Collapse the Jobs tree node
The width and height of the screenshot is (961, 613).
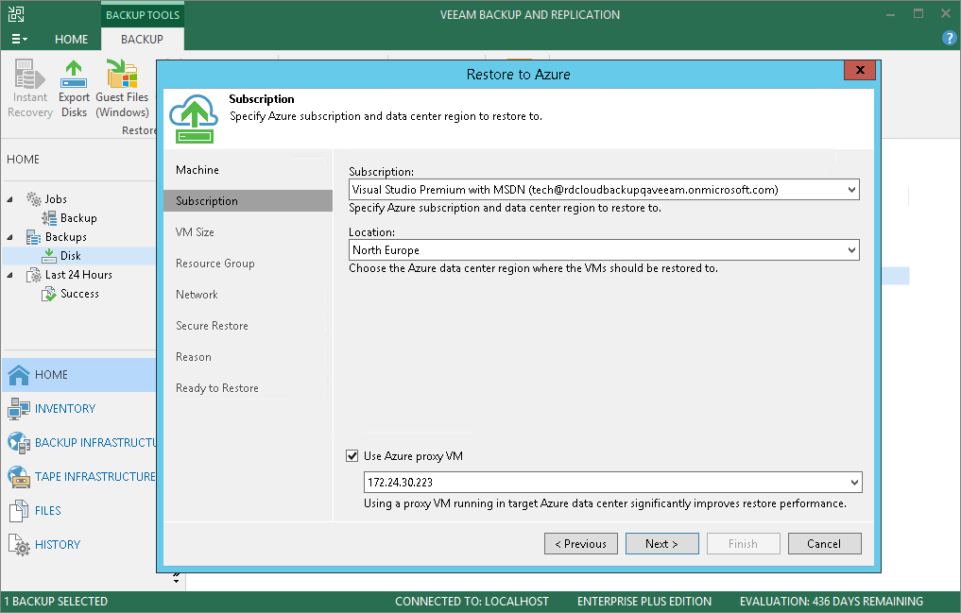(9, 199)
